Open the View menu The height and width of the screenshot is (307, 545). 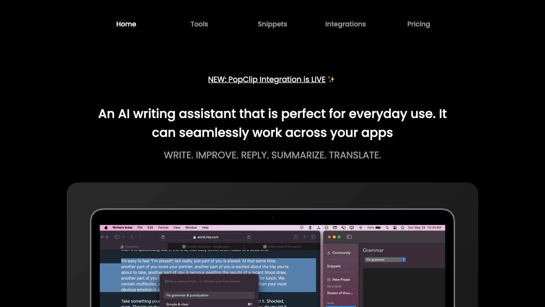tap(177, 227)
